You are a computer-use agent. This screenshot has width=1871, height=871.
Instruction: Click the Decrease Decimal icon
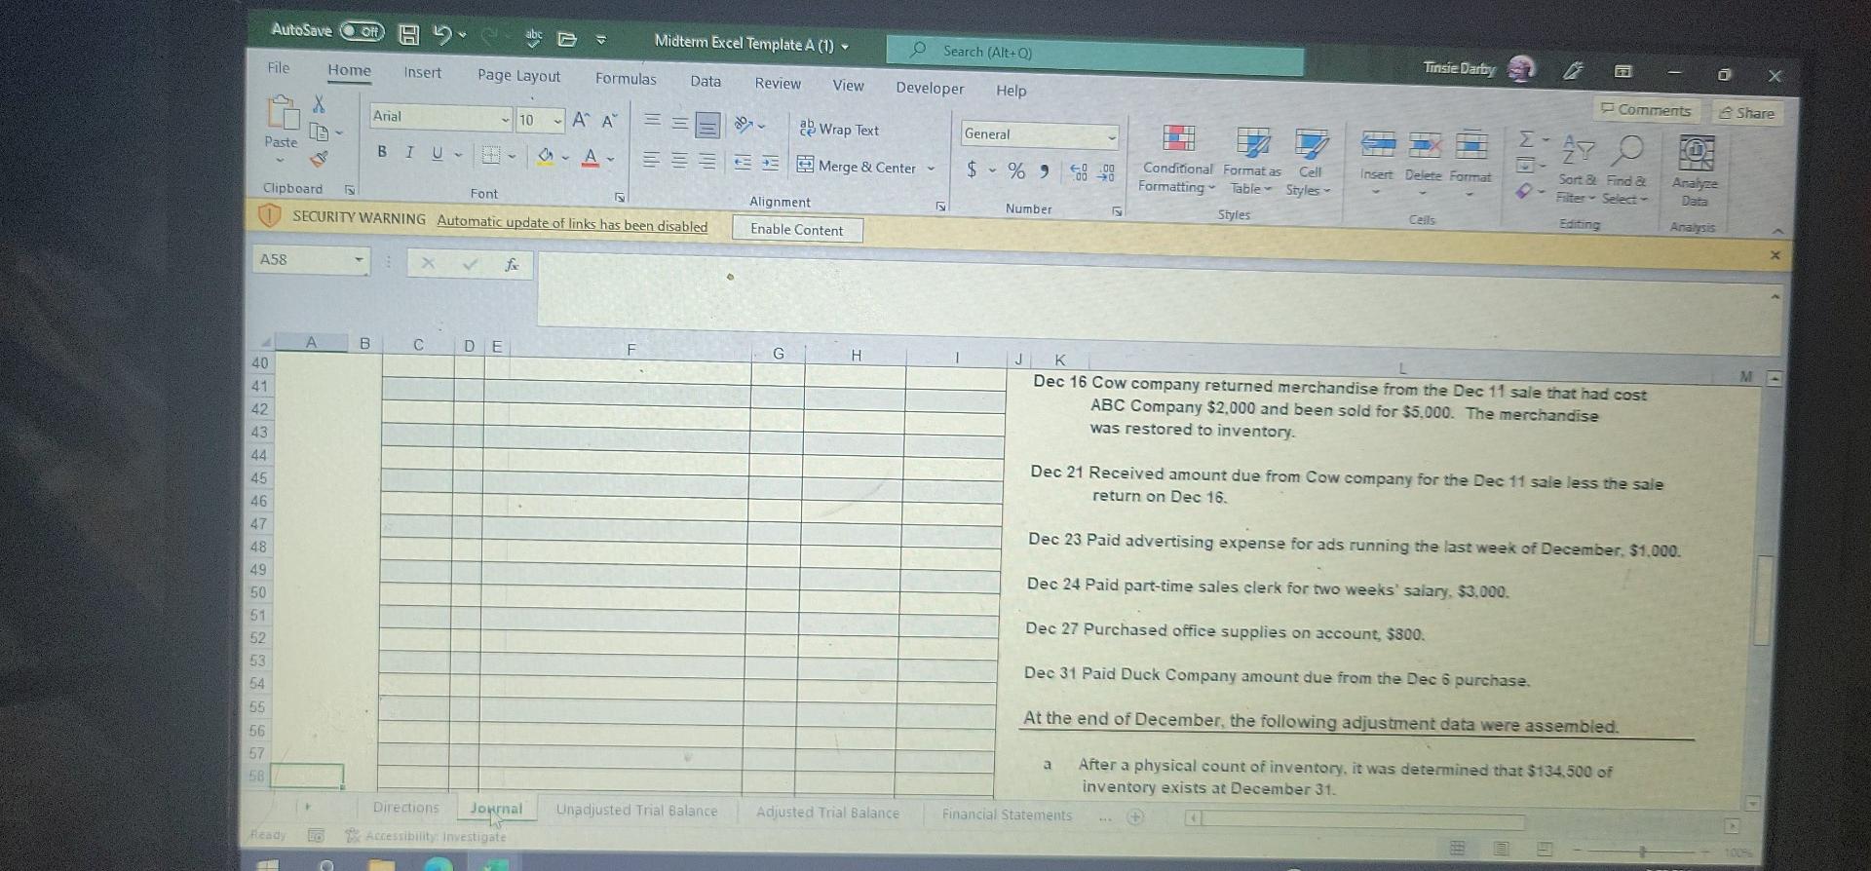tap(1107, 174)
